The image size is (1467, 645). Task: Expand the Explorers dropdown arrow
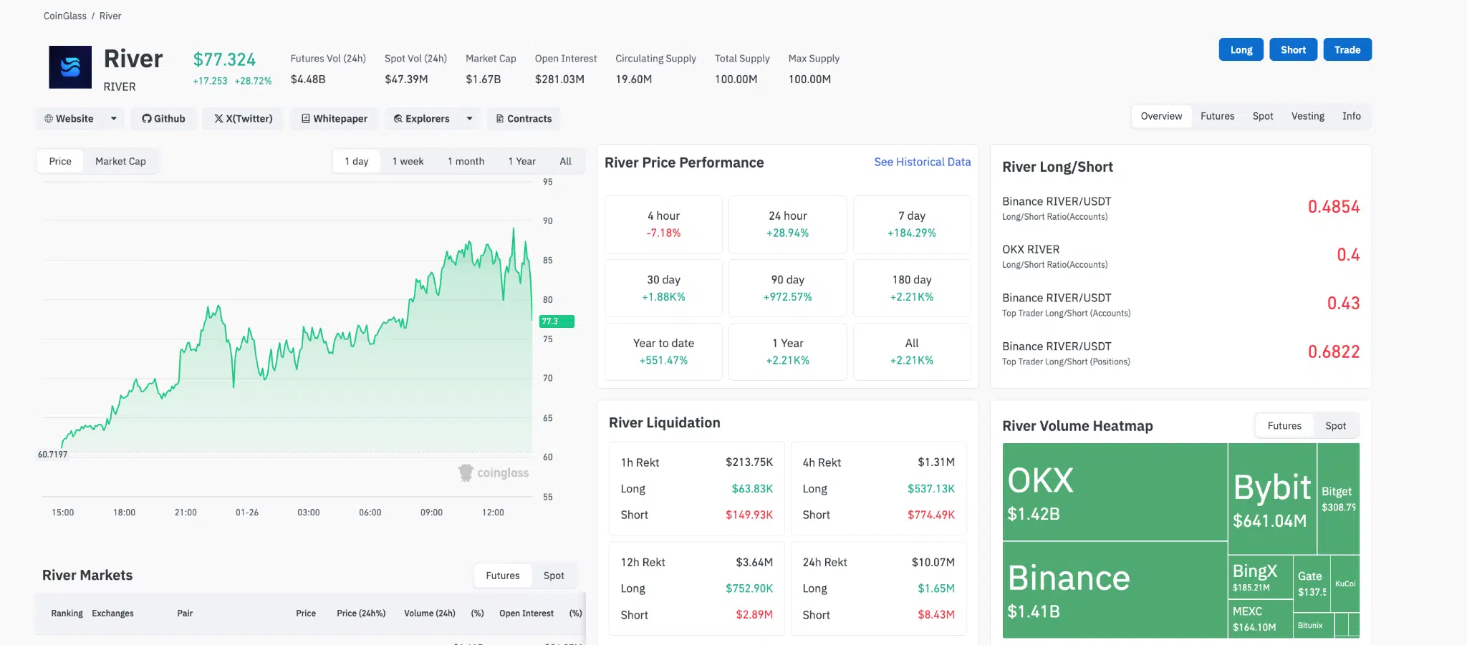[x=469, y=119]
